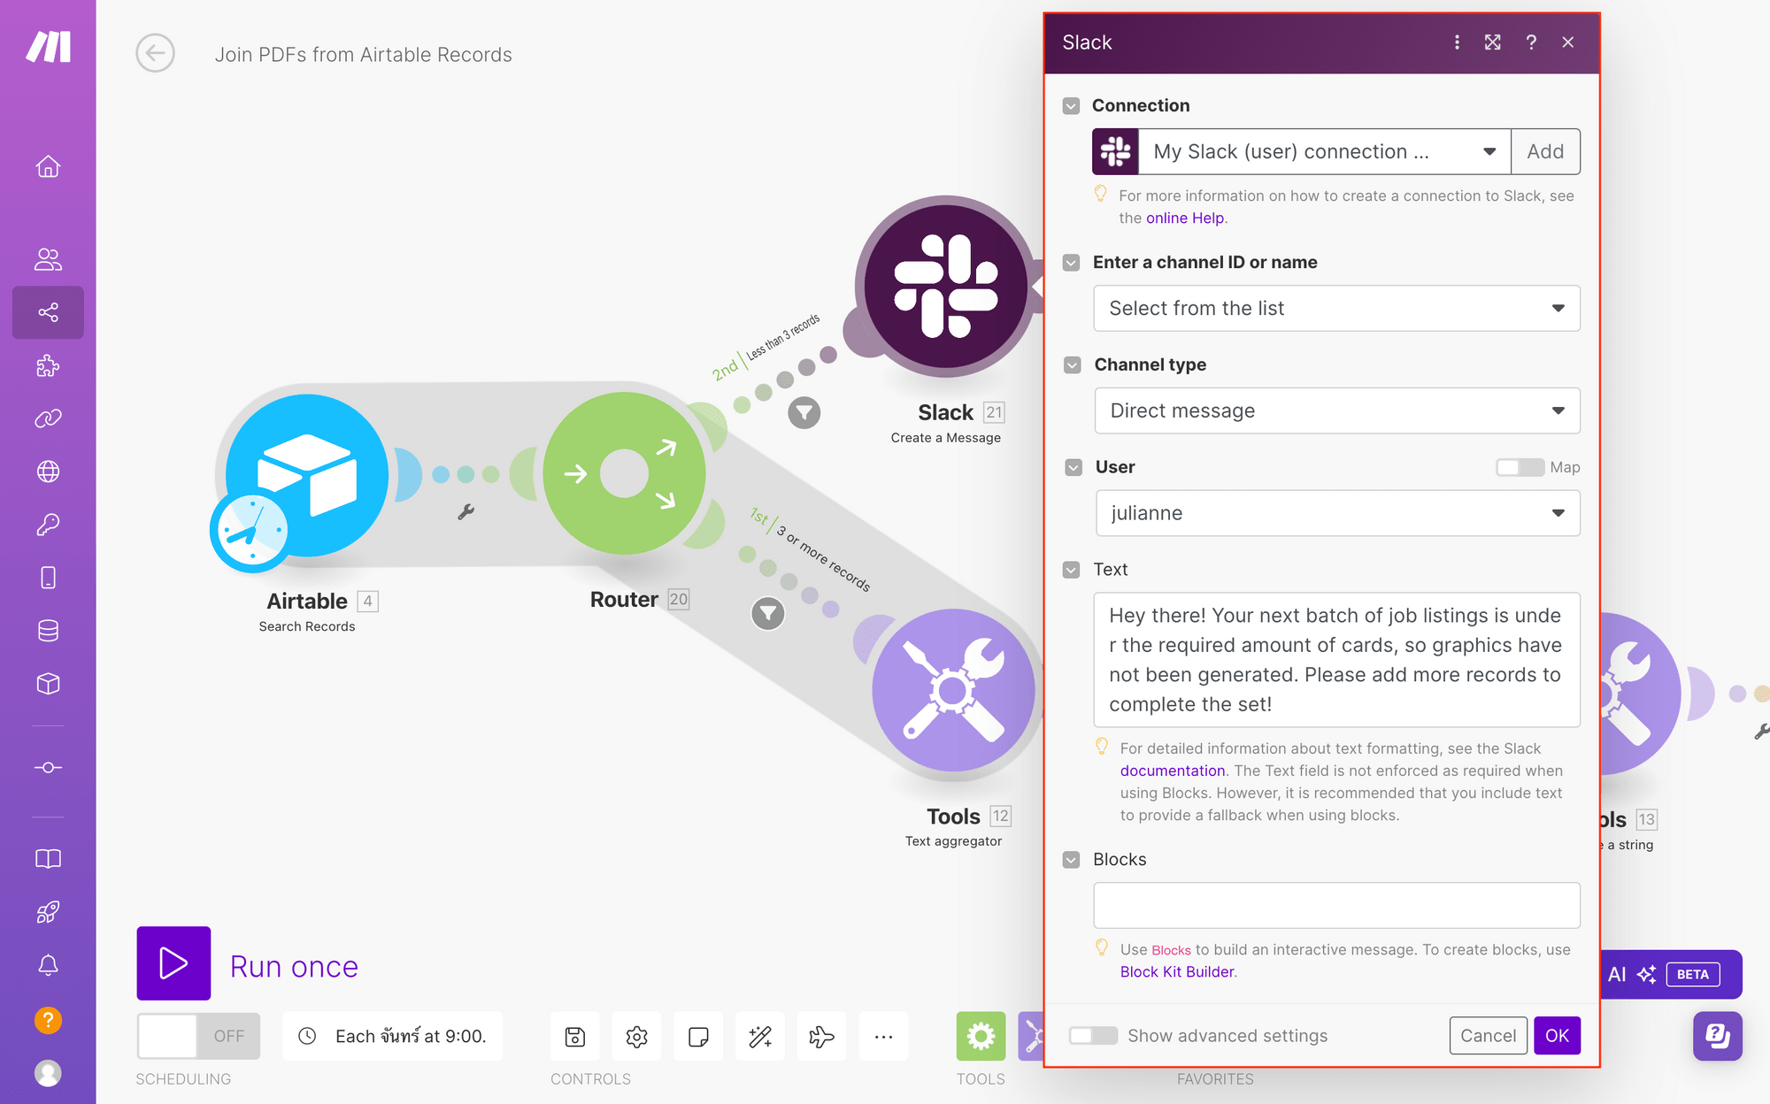Open the orange Help question mark icon
The height and width of the screenshot is (1104, 1770).
48,1020
